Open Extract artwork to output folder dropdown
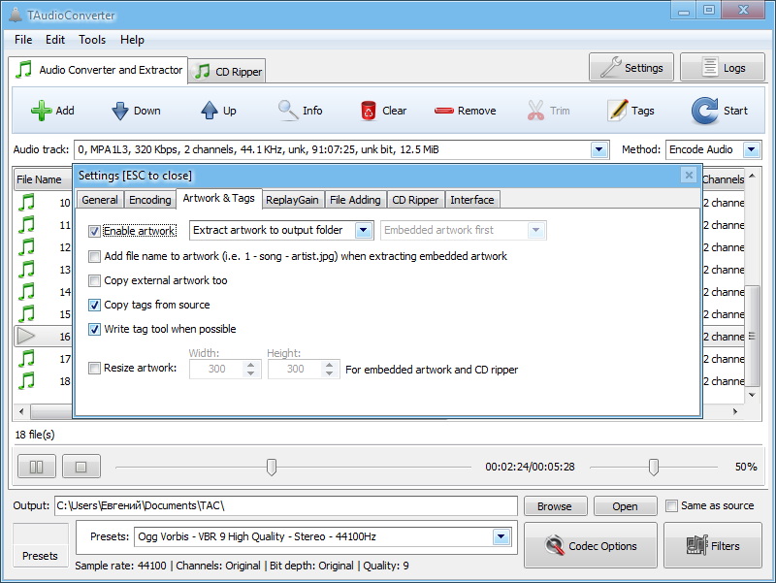 click(364, 230)
